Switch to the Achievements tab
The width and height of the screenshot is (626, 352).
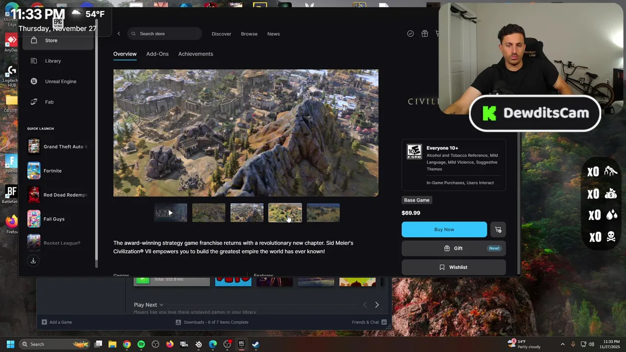point(195,54)
